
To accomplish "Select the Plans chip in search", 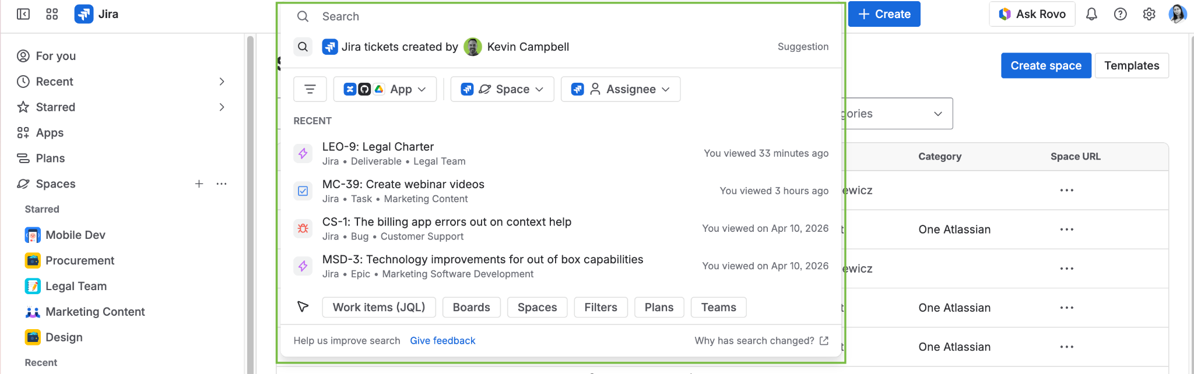I will (659, 307).
